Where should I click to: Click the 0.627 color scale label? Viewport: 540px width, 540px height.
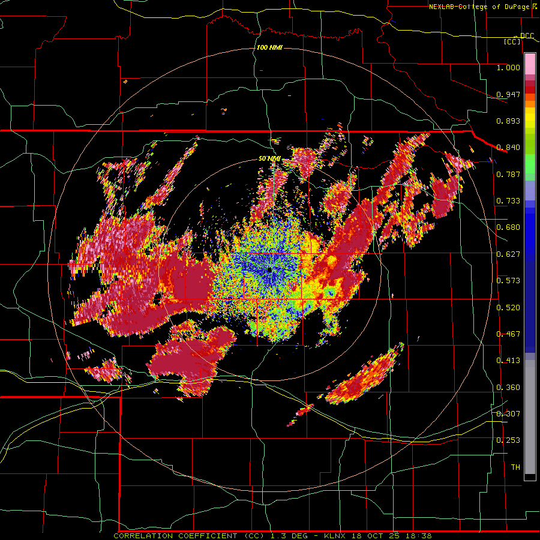508,254
